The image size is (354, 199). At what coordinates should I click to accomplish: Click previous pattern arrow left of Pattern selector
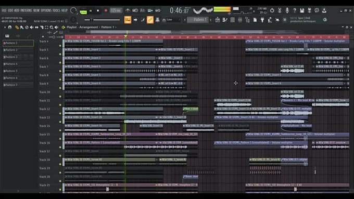pyautogui.click(x=185, y=20)
